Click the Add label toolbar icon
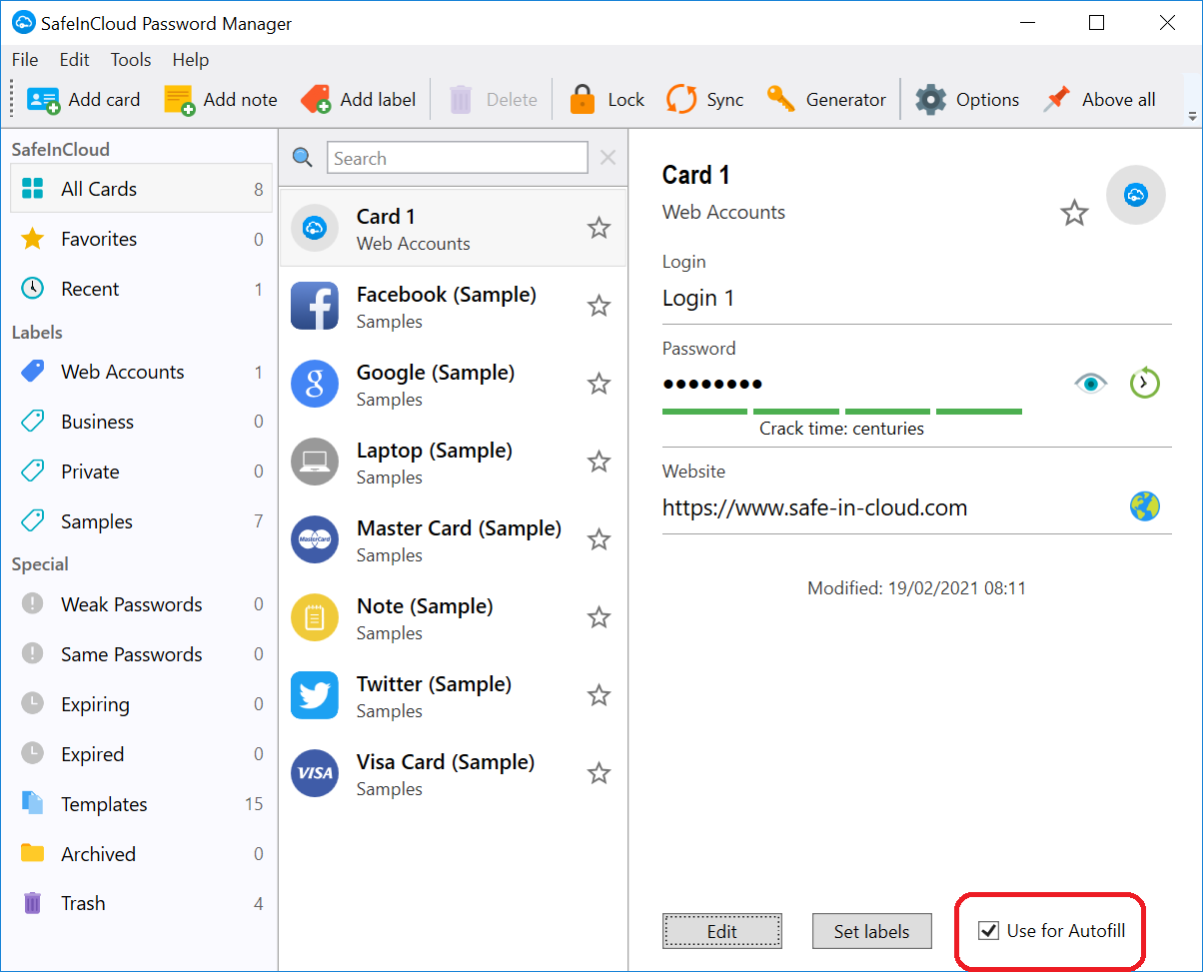This screenshot has width=1203, height=972. click(316, 99)
